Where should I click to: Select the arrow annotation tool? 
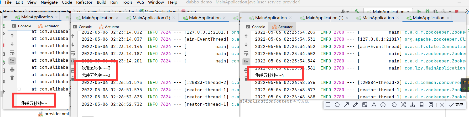[346, 105]
